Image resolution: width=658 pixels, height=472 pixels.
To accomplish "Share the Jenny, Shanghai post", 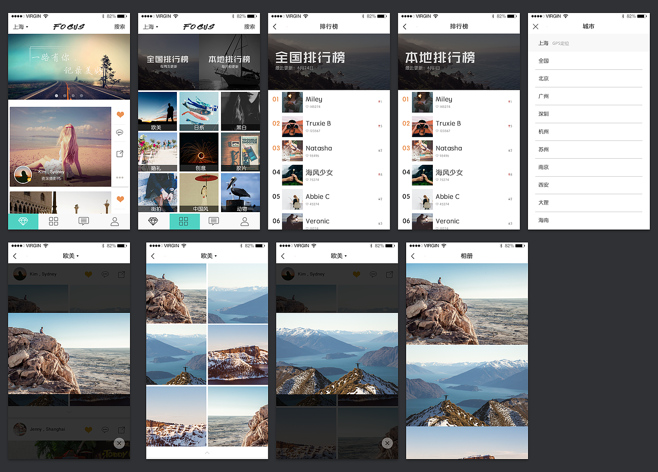I will (121, 429).
